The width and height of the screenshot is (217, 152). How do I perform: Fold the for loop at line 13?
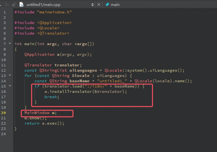coord(10,75)
